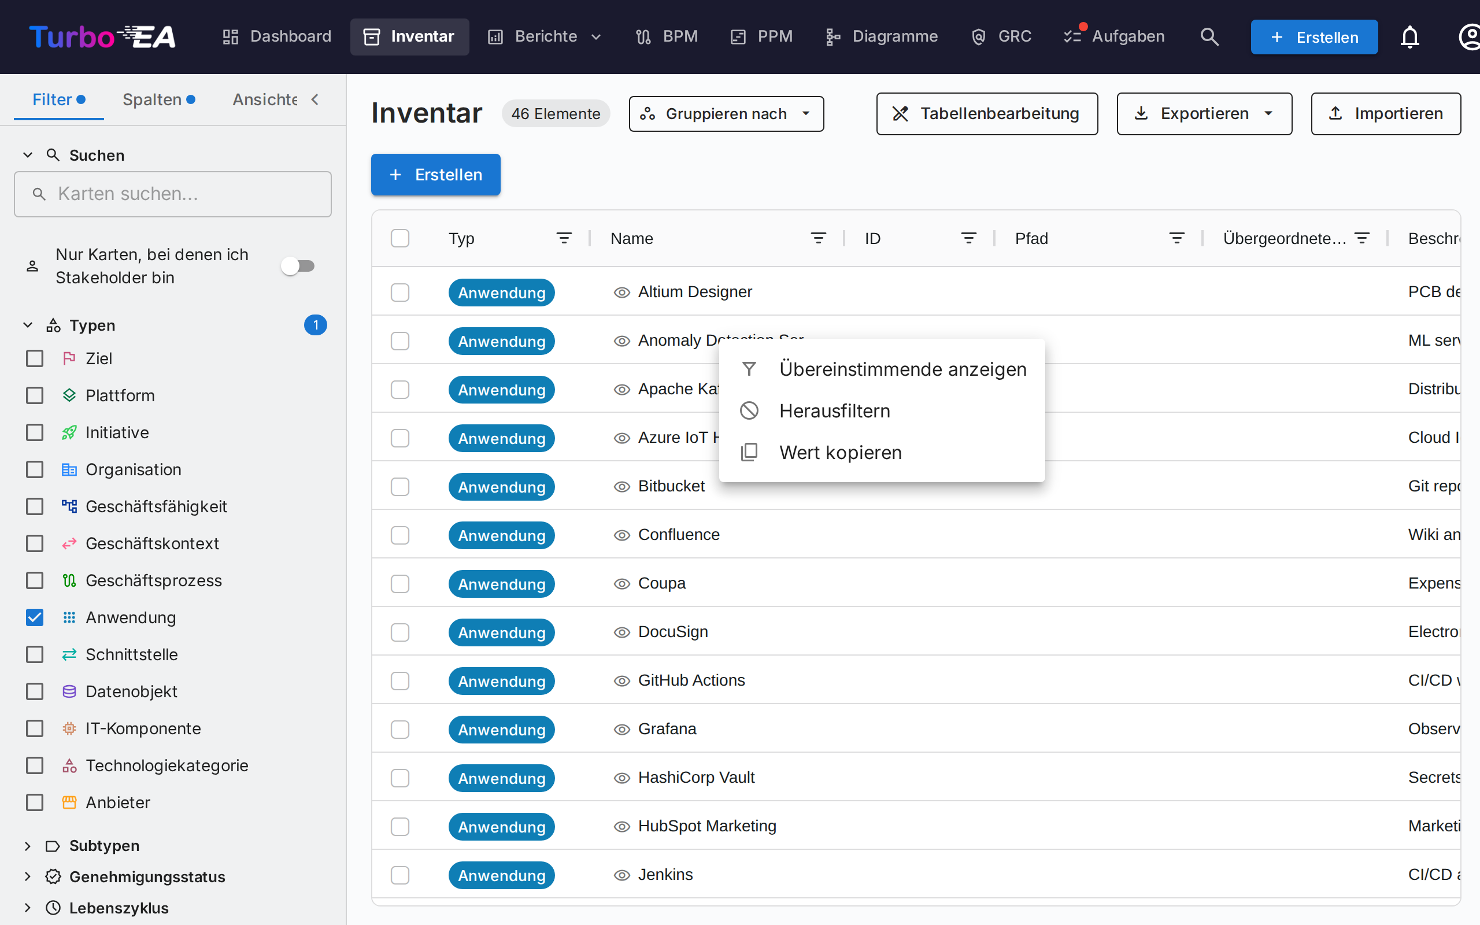Click the Erstellen button in top navigation
1480x925 pixels.
pyautogui.click(x=1314, y=36)
